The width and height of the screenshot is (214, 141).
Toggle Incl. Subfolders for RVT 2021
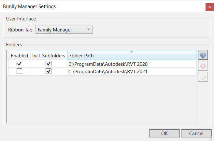click(x=49, y=71)
